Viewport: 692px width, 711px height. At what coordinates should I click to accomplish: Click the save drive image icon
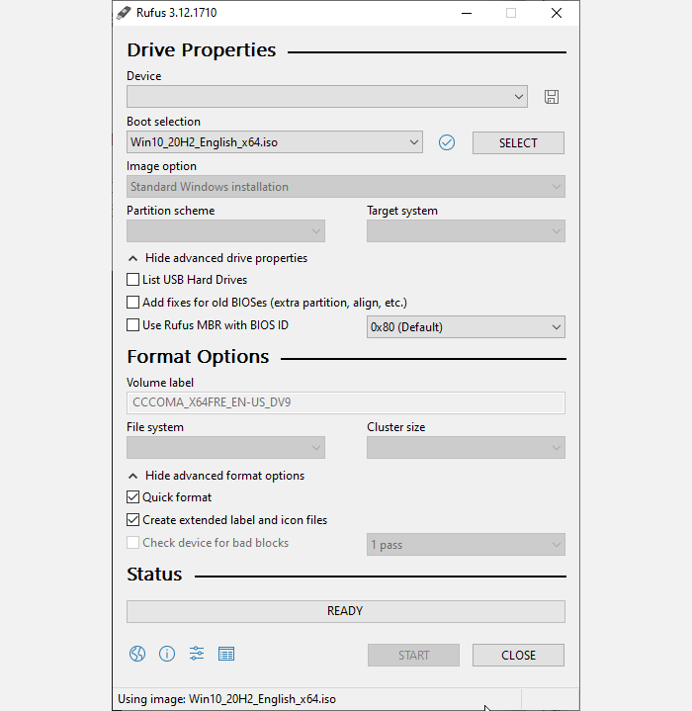point(552,97)
